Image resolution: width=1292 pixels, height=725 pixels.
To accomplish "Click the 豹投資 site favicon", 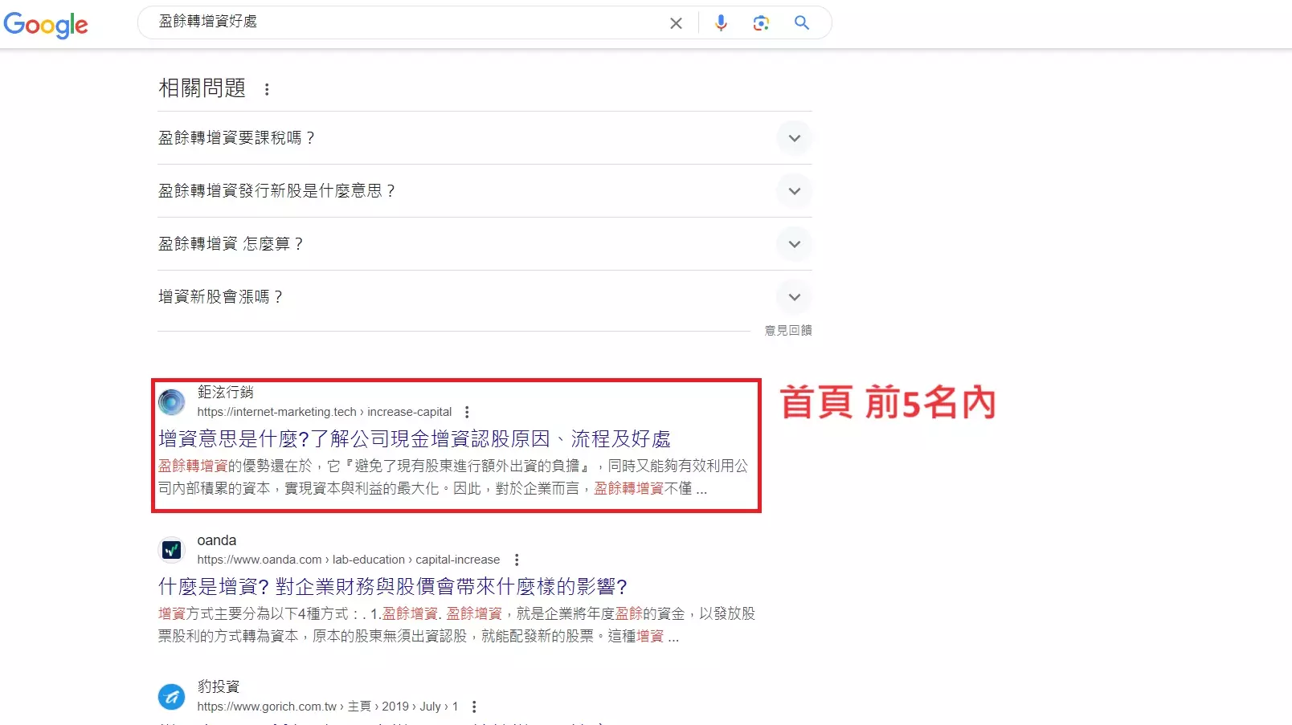I will click(171, 696).
